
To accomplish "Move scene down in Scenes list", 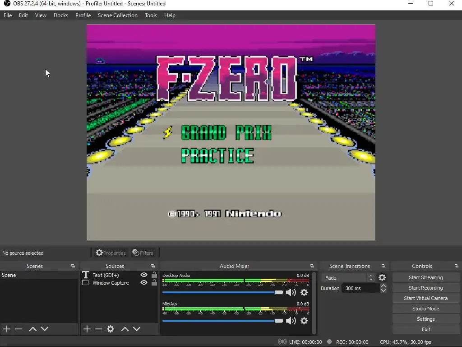I will tap(45, 329).
